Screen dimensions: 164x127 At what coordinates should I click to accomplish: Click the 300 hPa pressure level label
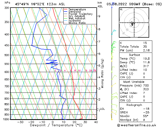[7, 8]
